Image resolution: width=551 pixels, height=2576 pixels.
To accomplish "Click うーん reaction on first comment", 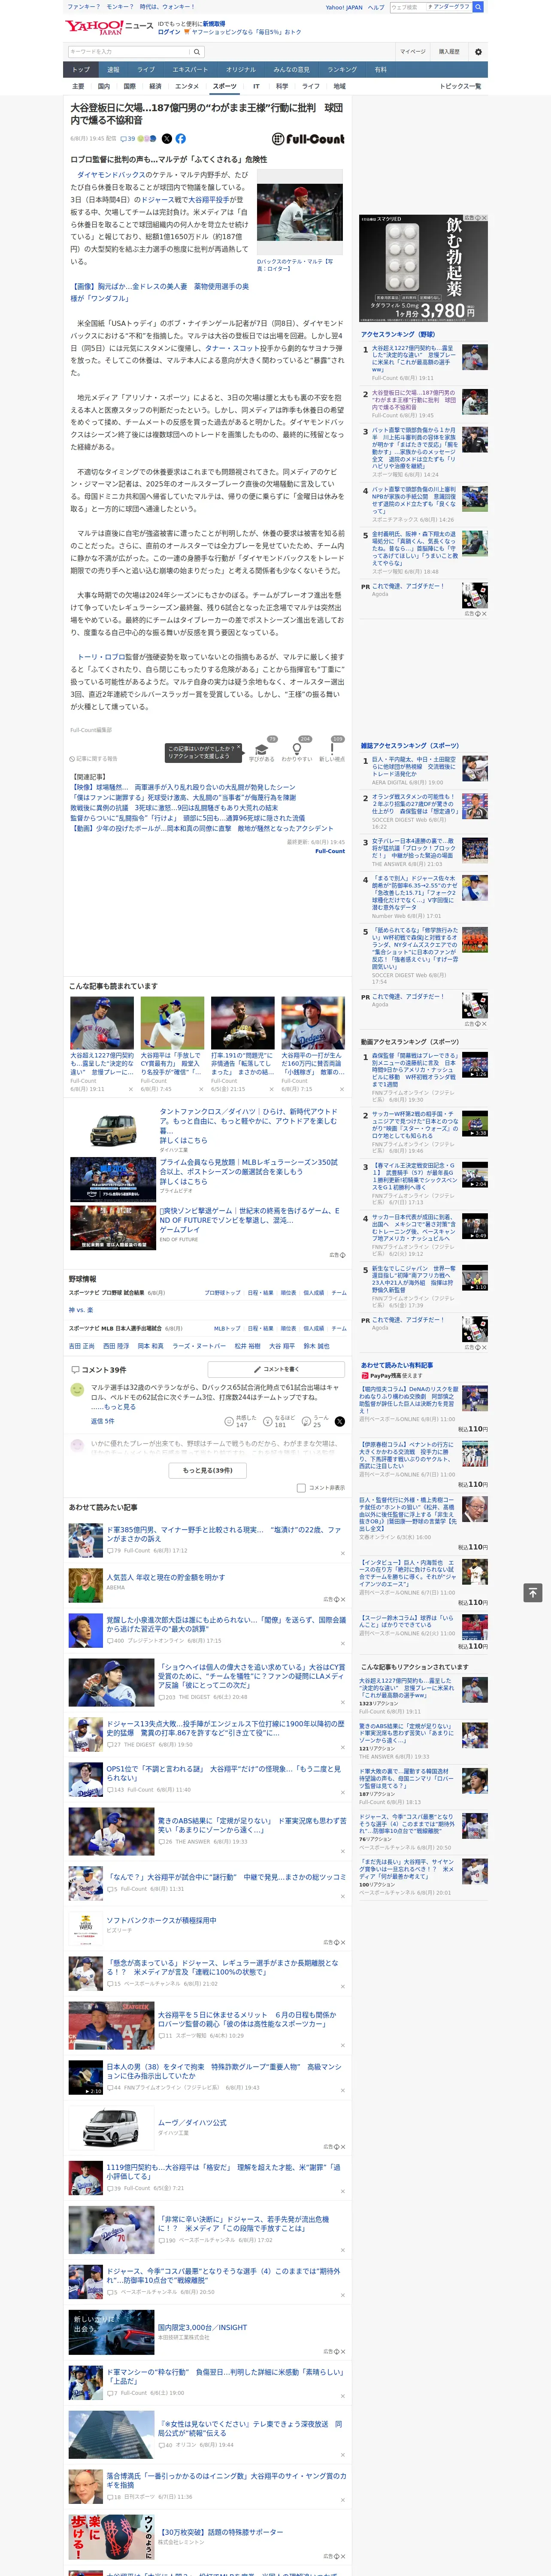I will [315, 1421].
